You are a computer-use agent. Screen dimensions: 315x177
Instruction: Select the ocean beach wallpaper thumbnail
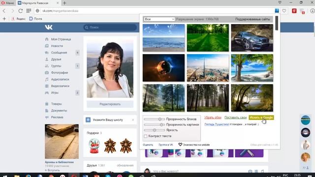click(163, 38)
